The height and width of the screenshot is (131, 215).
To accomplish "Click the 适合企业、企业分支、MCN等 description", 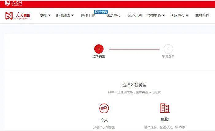I will pyautogui.click(x=165, y=127).
